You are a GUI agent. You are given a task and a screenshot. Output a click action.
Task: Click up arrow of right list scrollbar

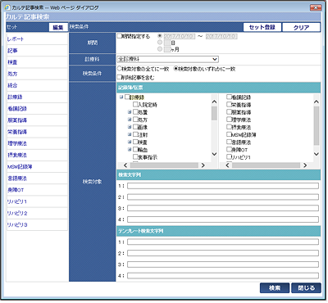[x=317, y=102]
